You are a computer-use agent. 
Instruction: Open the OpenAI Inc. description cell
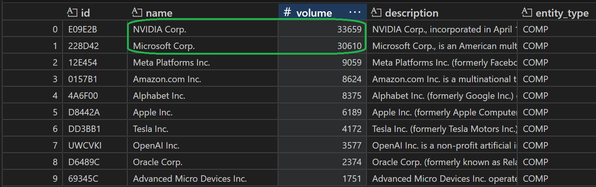(442, 146)
